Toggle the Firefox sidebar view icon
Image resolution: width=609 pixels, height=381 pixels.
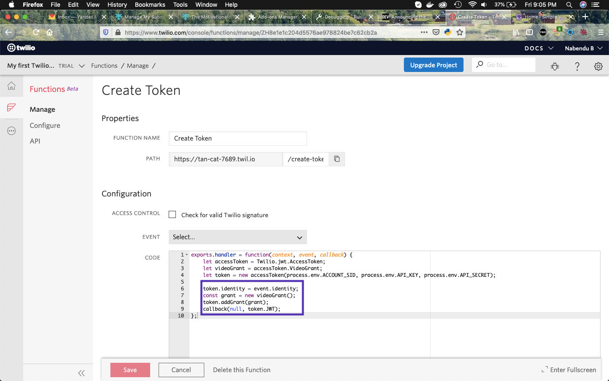click(529, 32)
